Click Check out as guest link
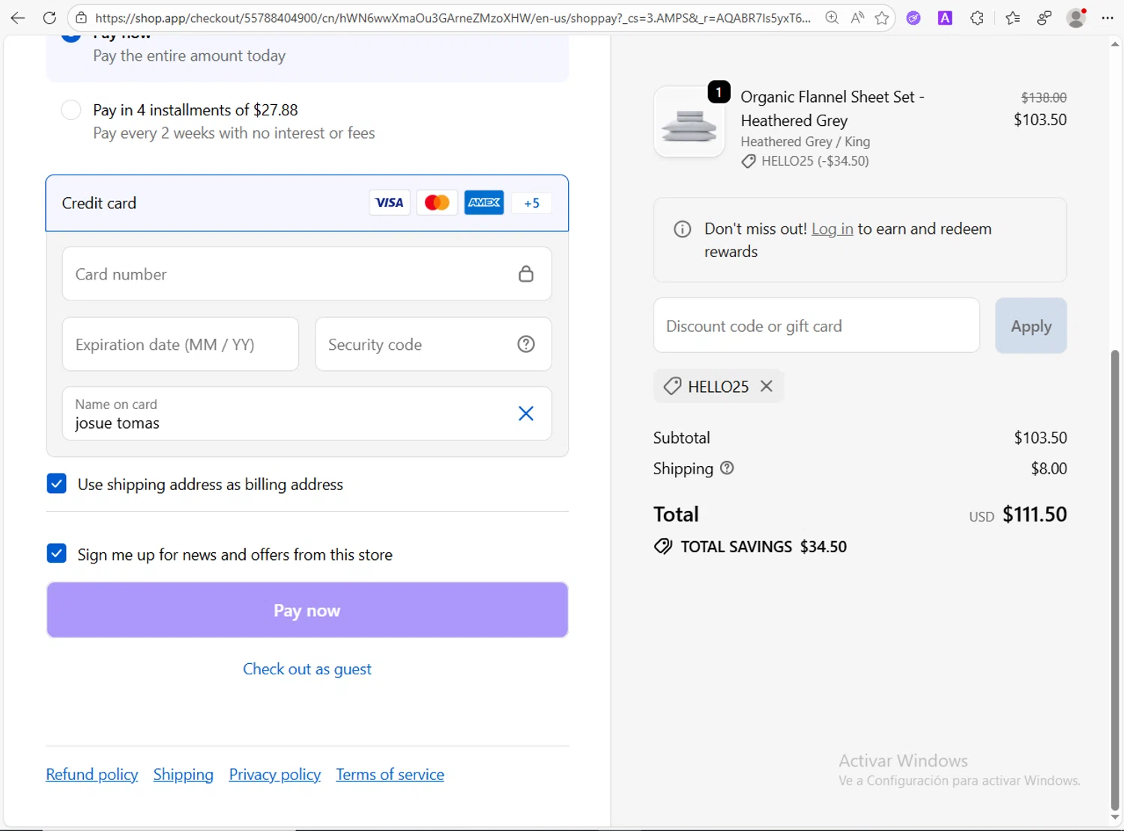Viewport: 1124px width, 831px height. (x=307, y=669)
